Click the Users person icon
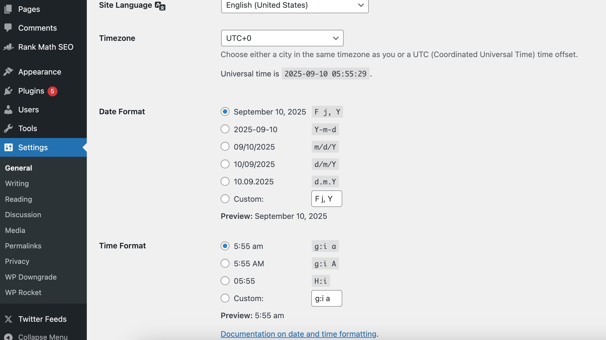The width and height of the screenshot is (606, 340). pos(8,110)
